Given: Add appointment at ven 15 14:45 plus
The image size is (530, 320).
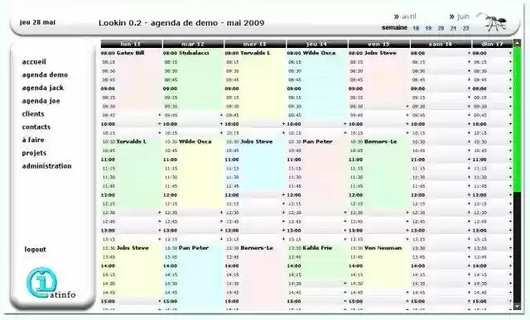Looking at the screenshot, I should (x=407, y=293).
